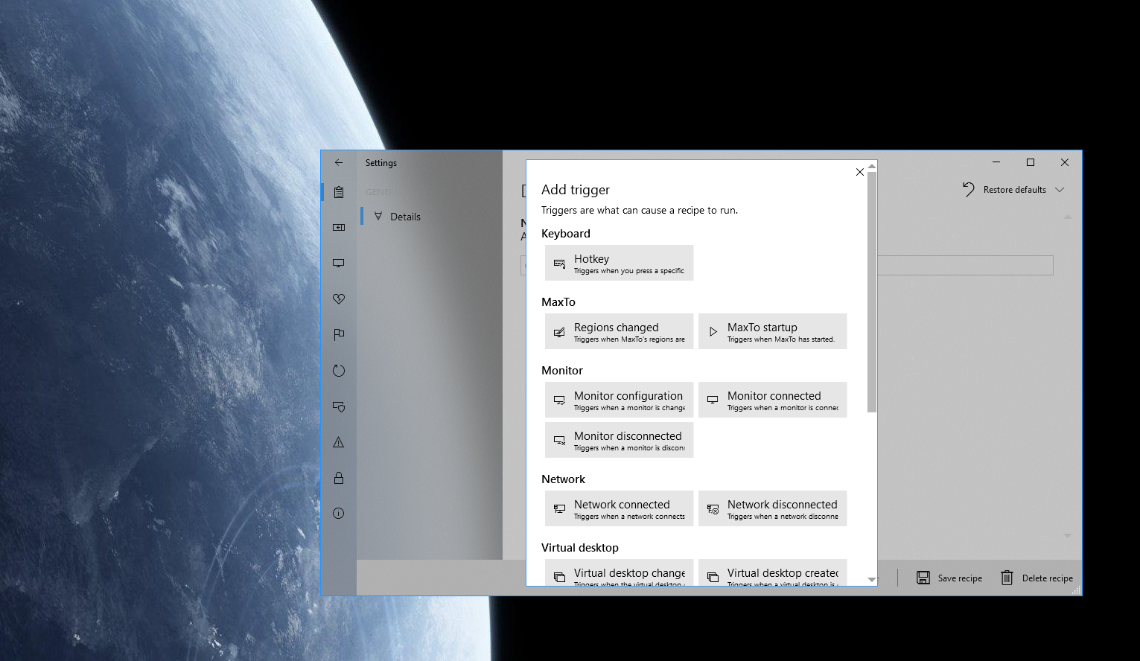Select the keyboard/hotkeys icon in the sidebar
Image resolution: width=1140 pixels, height=661 pixels.
pos(339,227)
